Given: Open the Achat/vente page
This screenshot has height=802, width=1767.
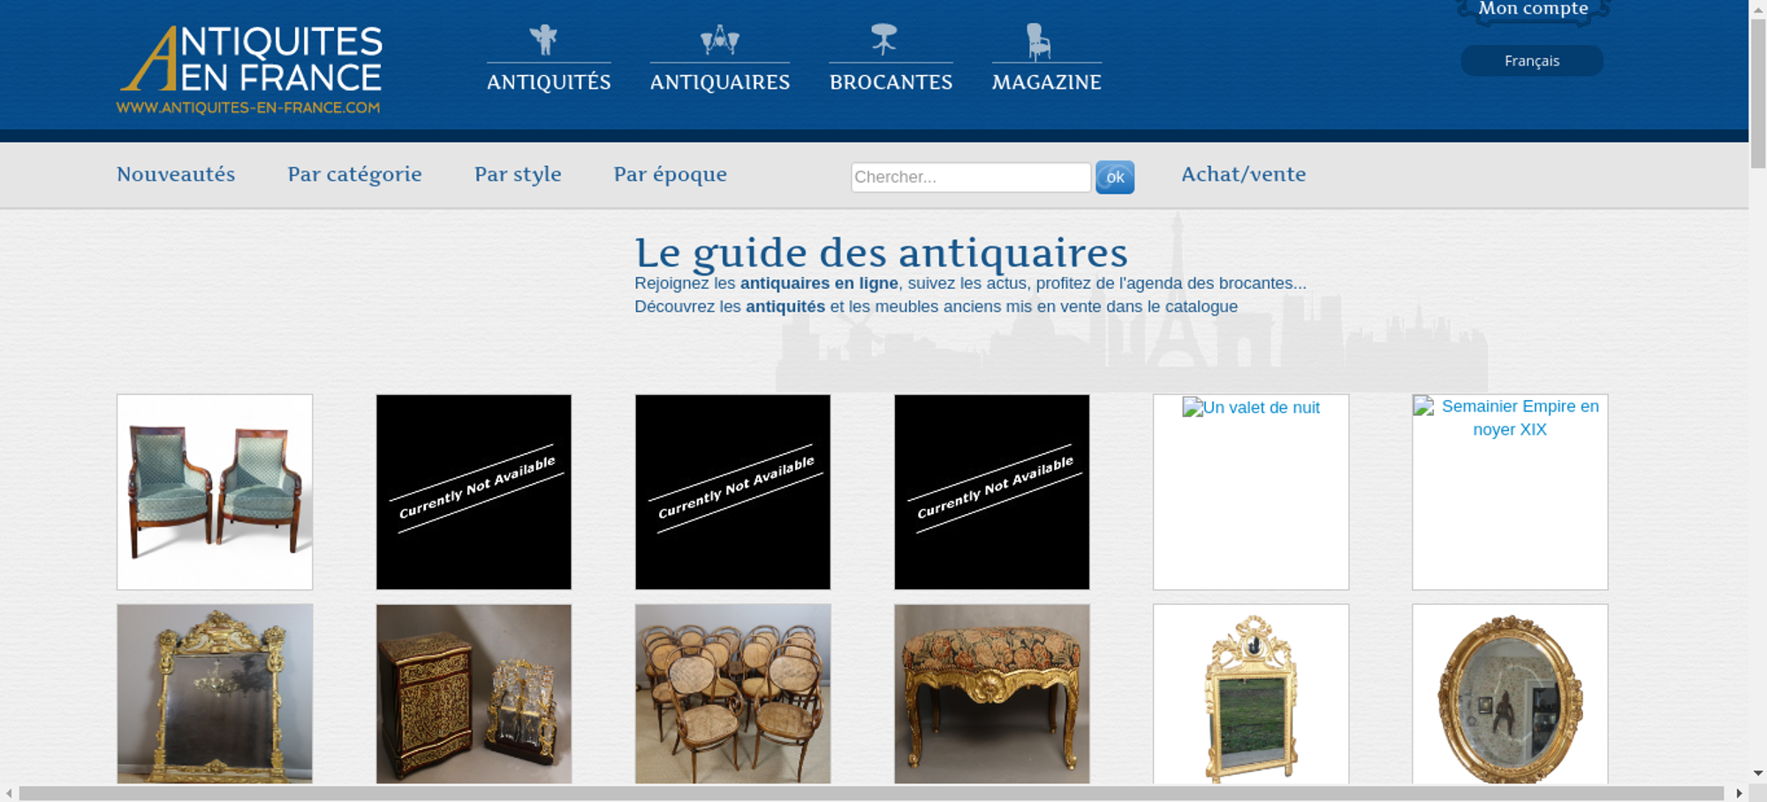Looking at the screenshot, I should point(1243,174).
